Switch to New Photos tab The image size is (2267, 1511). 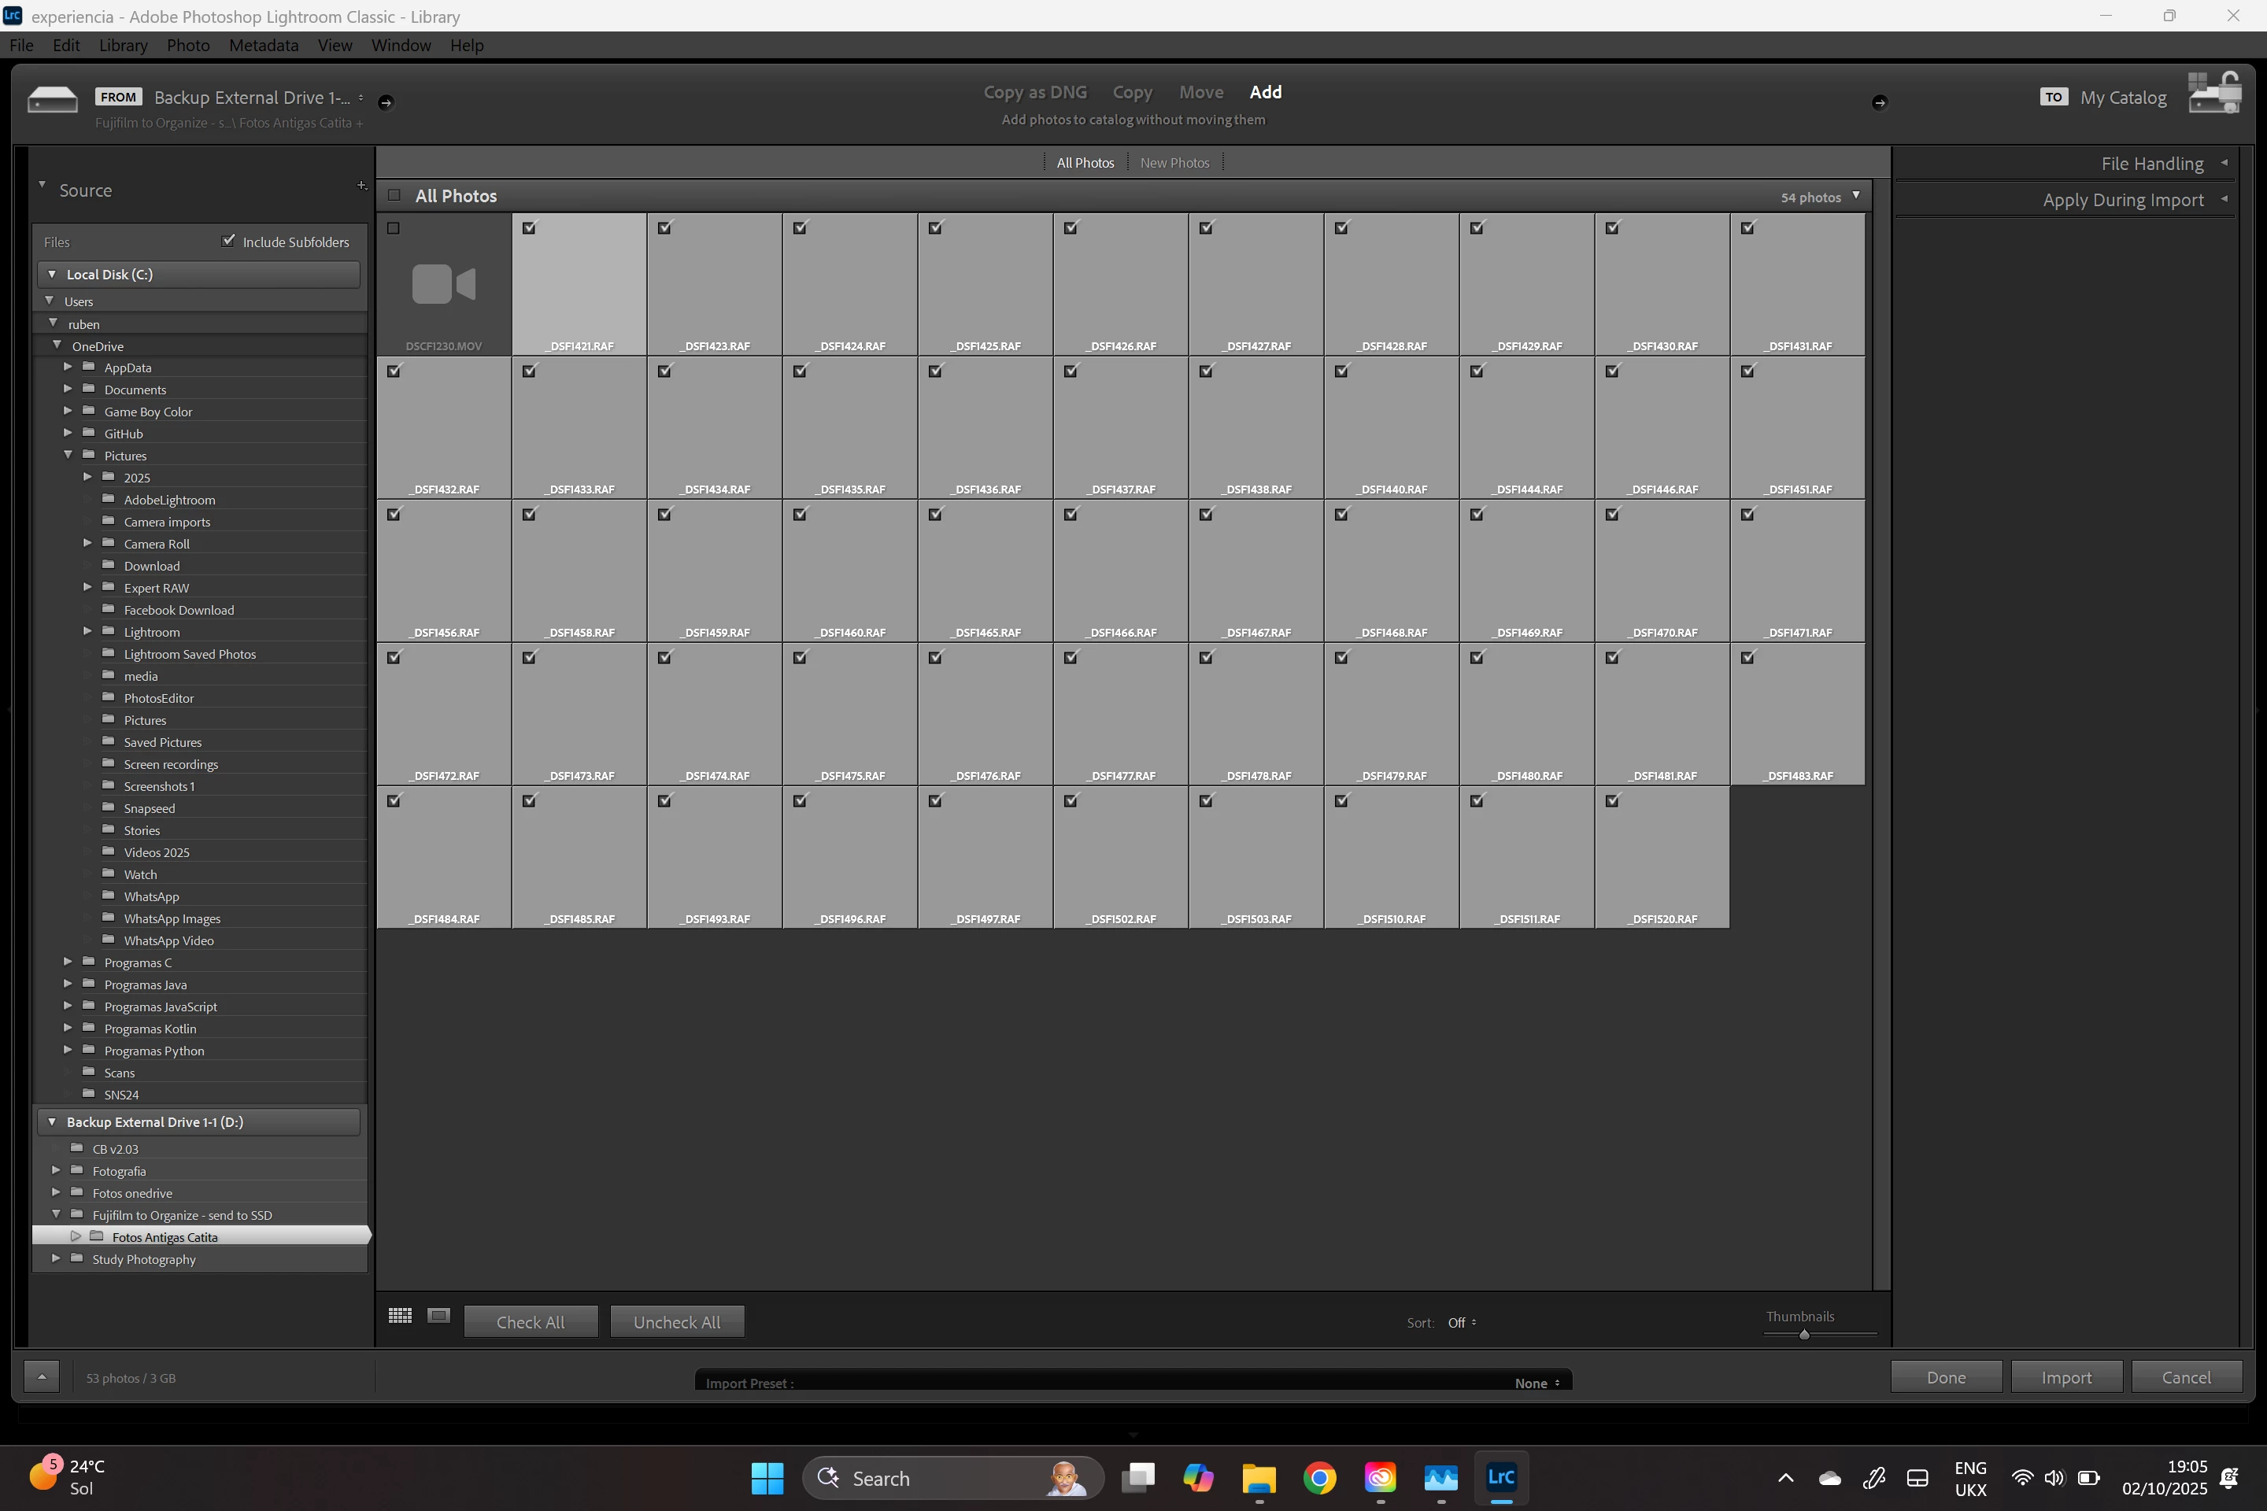click(x=1174, y=163)
